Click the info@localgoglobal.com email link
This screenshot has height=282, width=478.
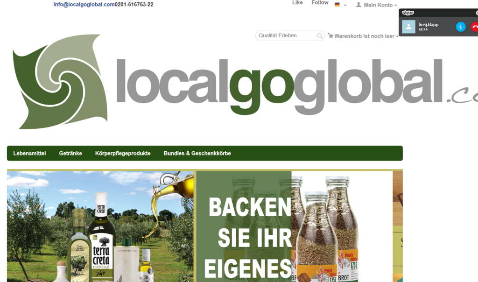point(84,5)
